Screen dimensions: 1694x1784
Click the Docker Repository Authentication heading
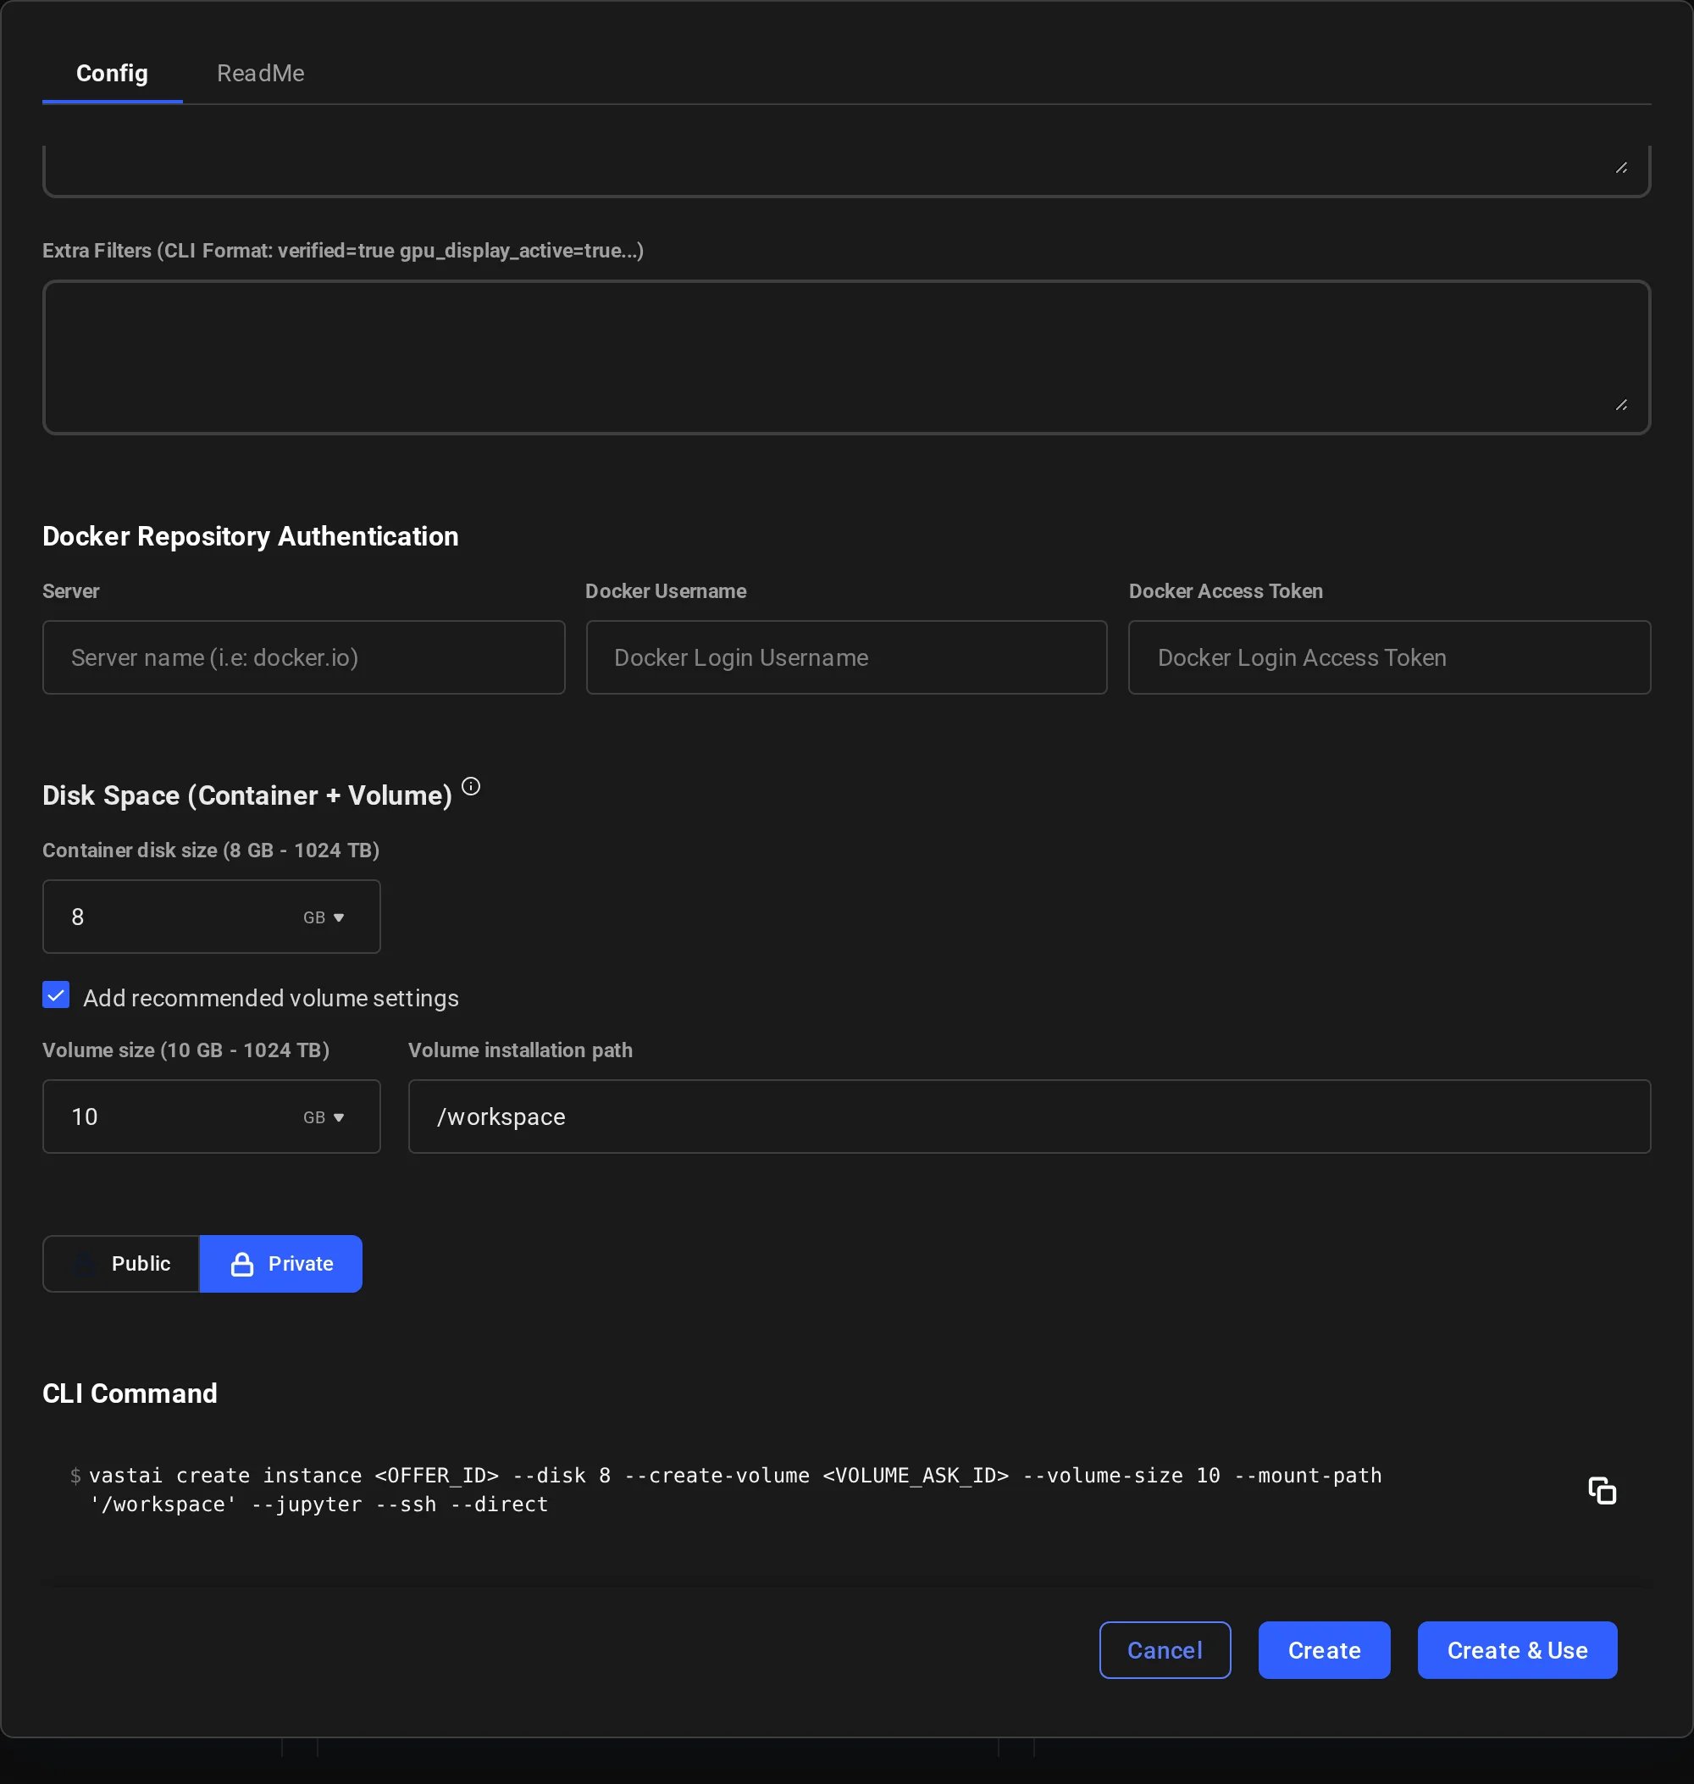coord(250,536)
